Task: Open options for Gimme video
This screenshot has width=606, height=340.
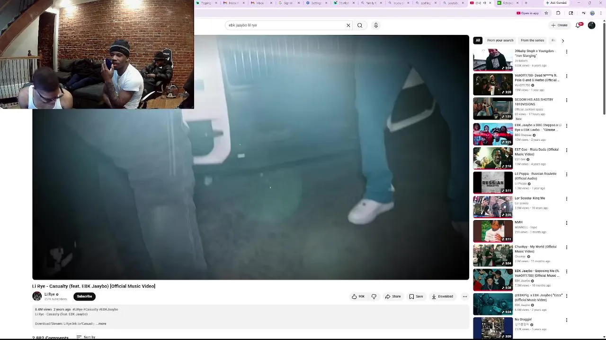Action: click(x=566, y=126)
